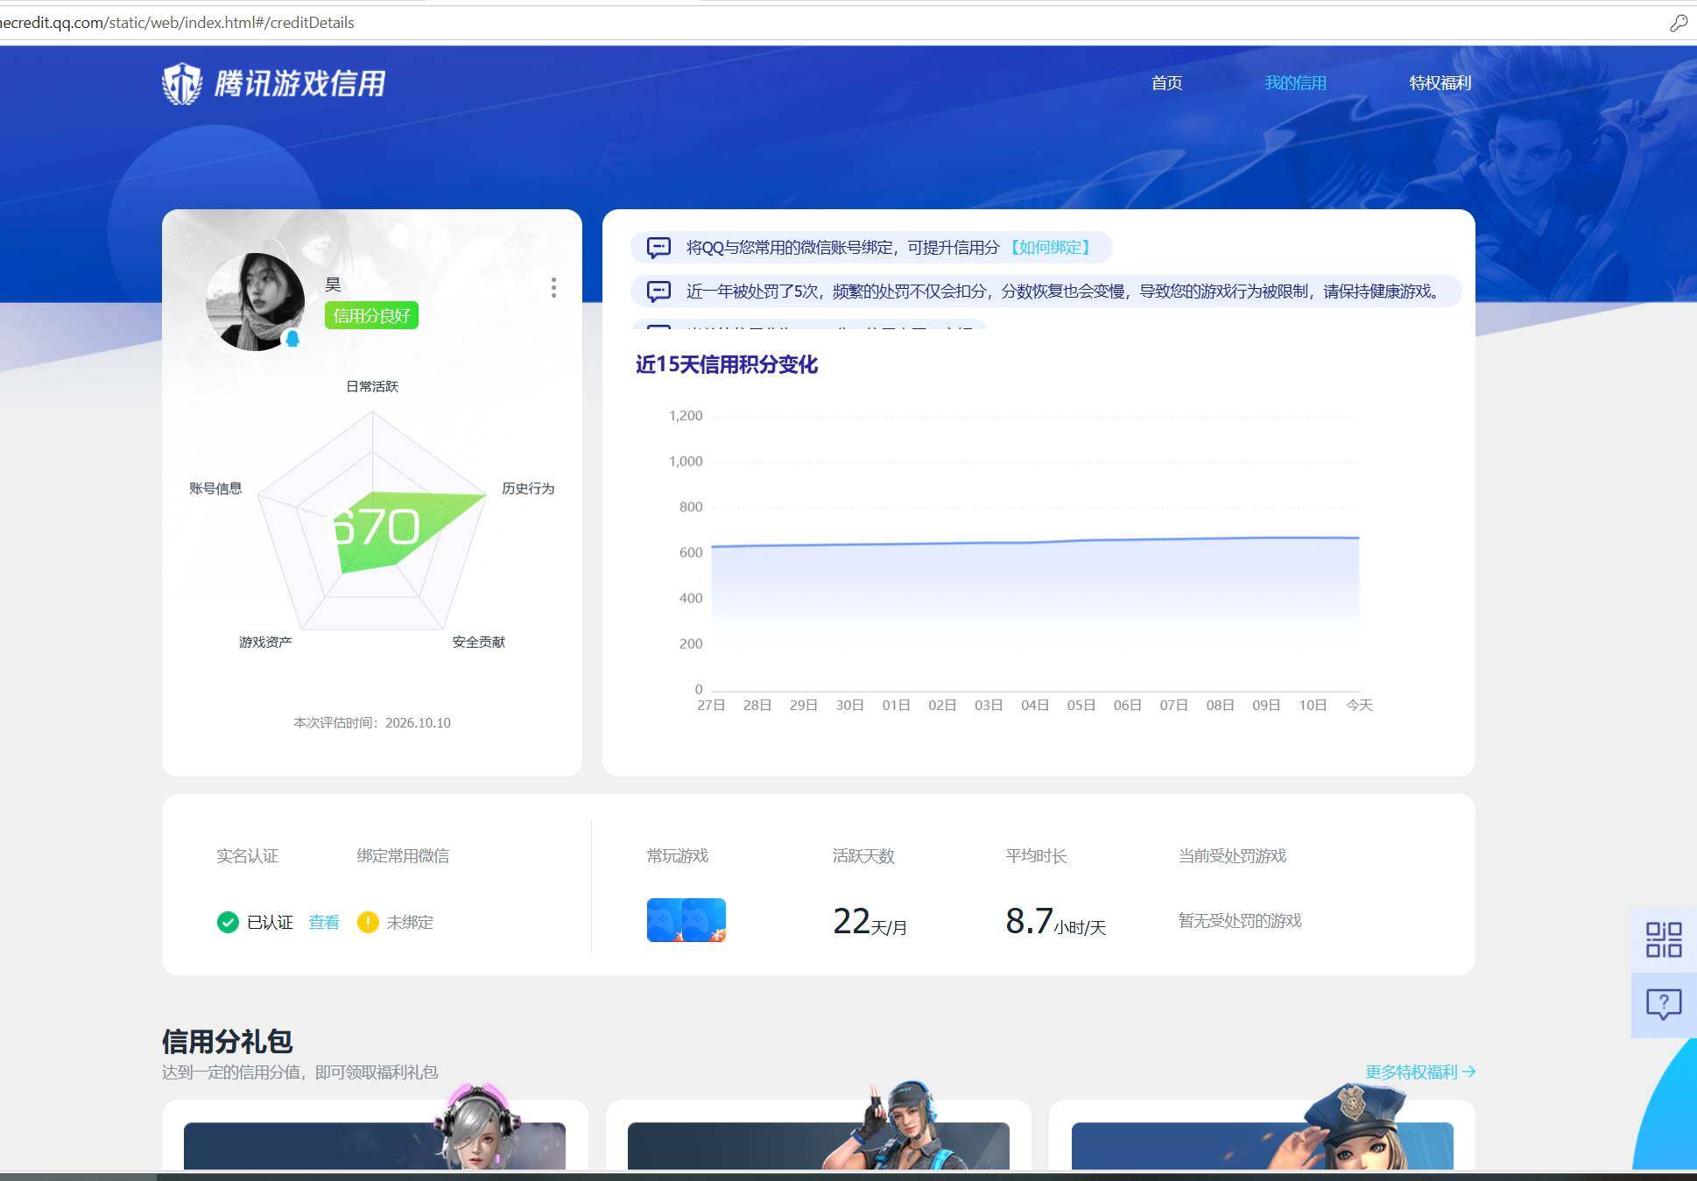This screenshot has width=1697, height=1181.
Task: Open 更多特权福利 link
Action: pos(1420,1072)
